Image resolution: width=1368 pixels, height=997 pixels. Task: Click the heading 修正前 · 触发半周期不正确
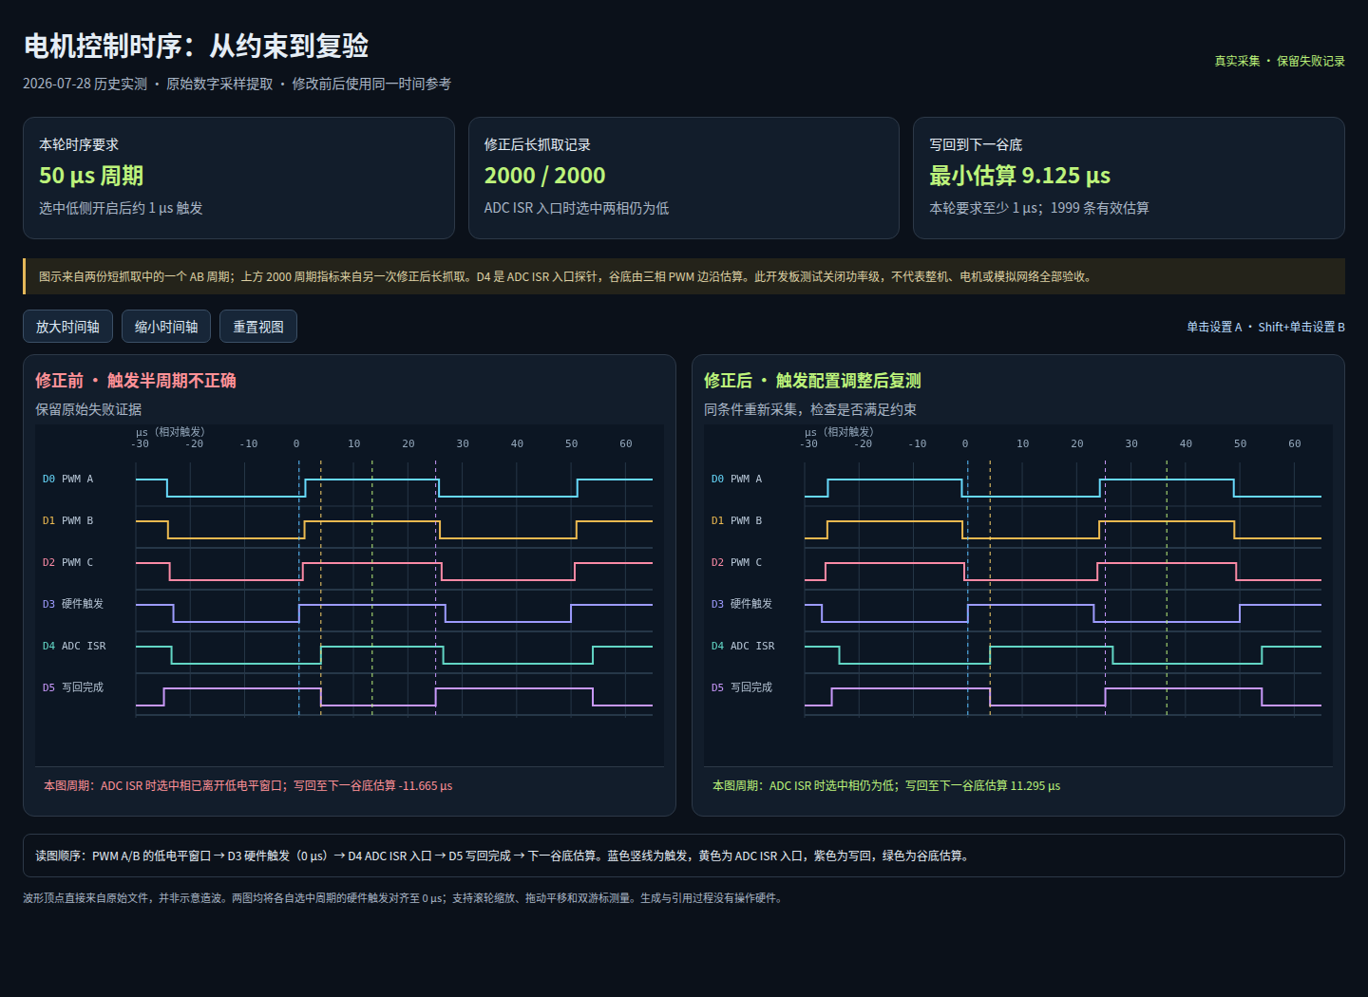click(136, 381)
